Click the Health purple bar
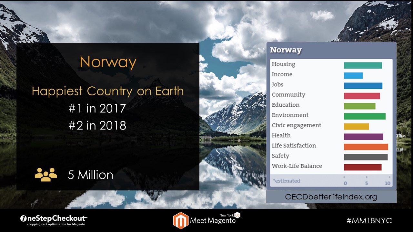The width and height of the screenshot is (413, 232). point(363,137)
